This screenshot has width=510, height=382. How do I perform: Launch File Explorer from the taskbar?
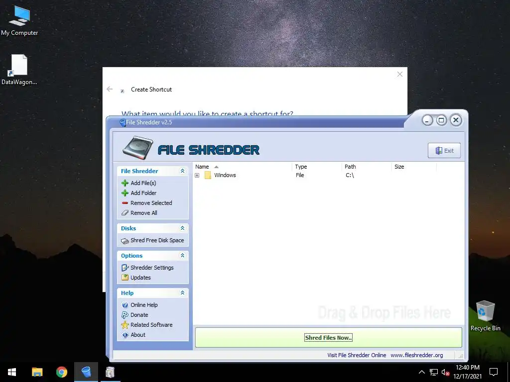[37, 372]
